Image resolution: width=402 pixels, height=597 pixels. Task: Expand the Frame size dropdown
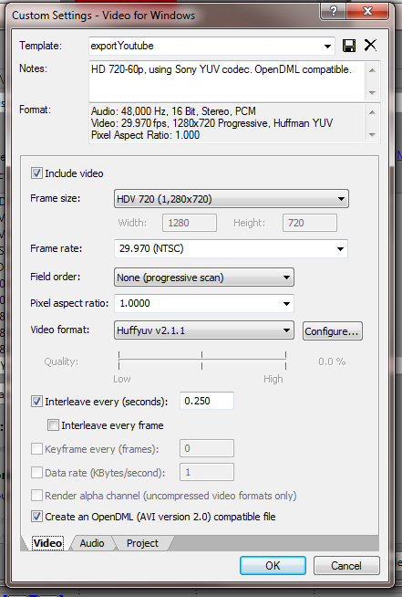point(232,199)
